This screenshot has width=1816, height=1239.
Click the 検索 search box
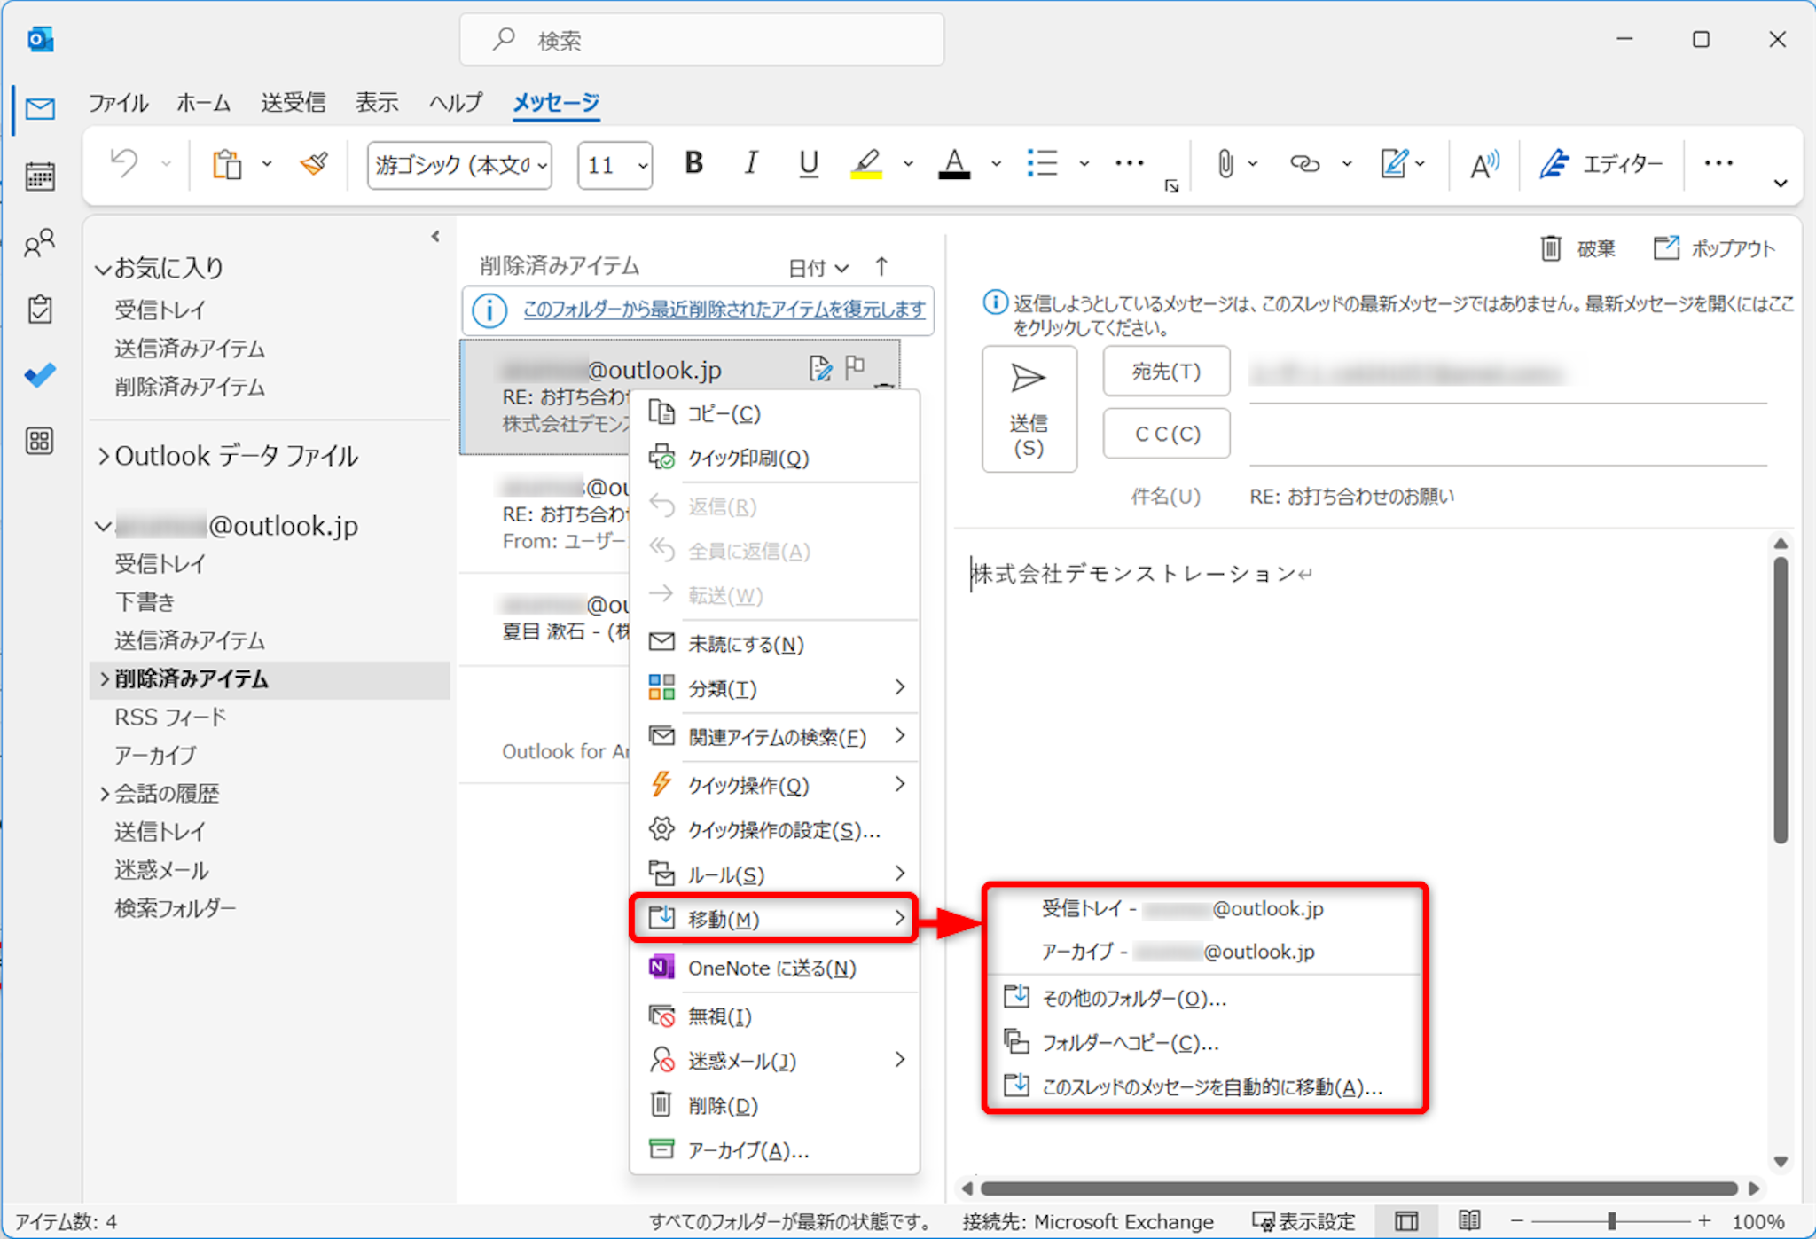(x=701, y=40)
